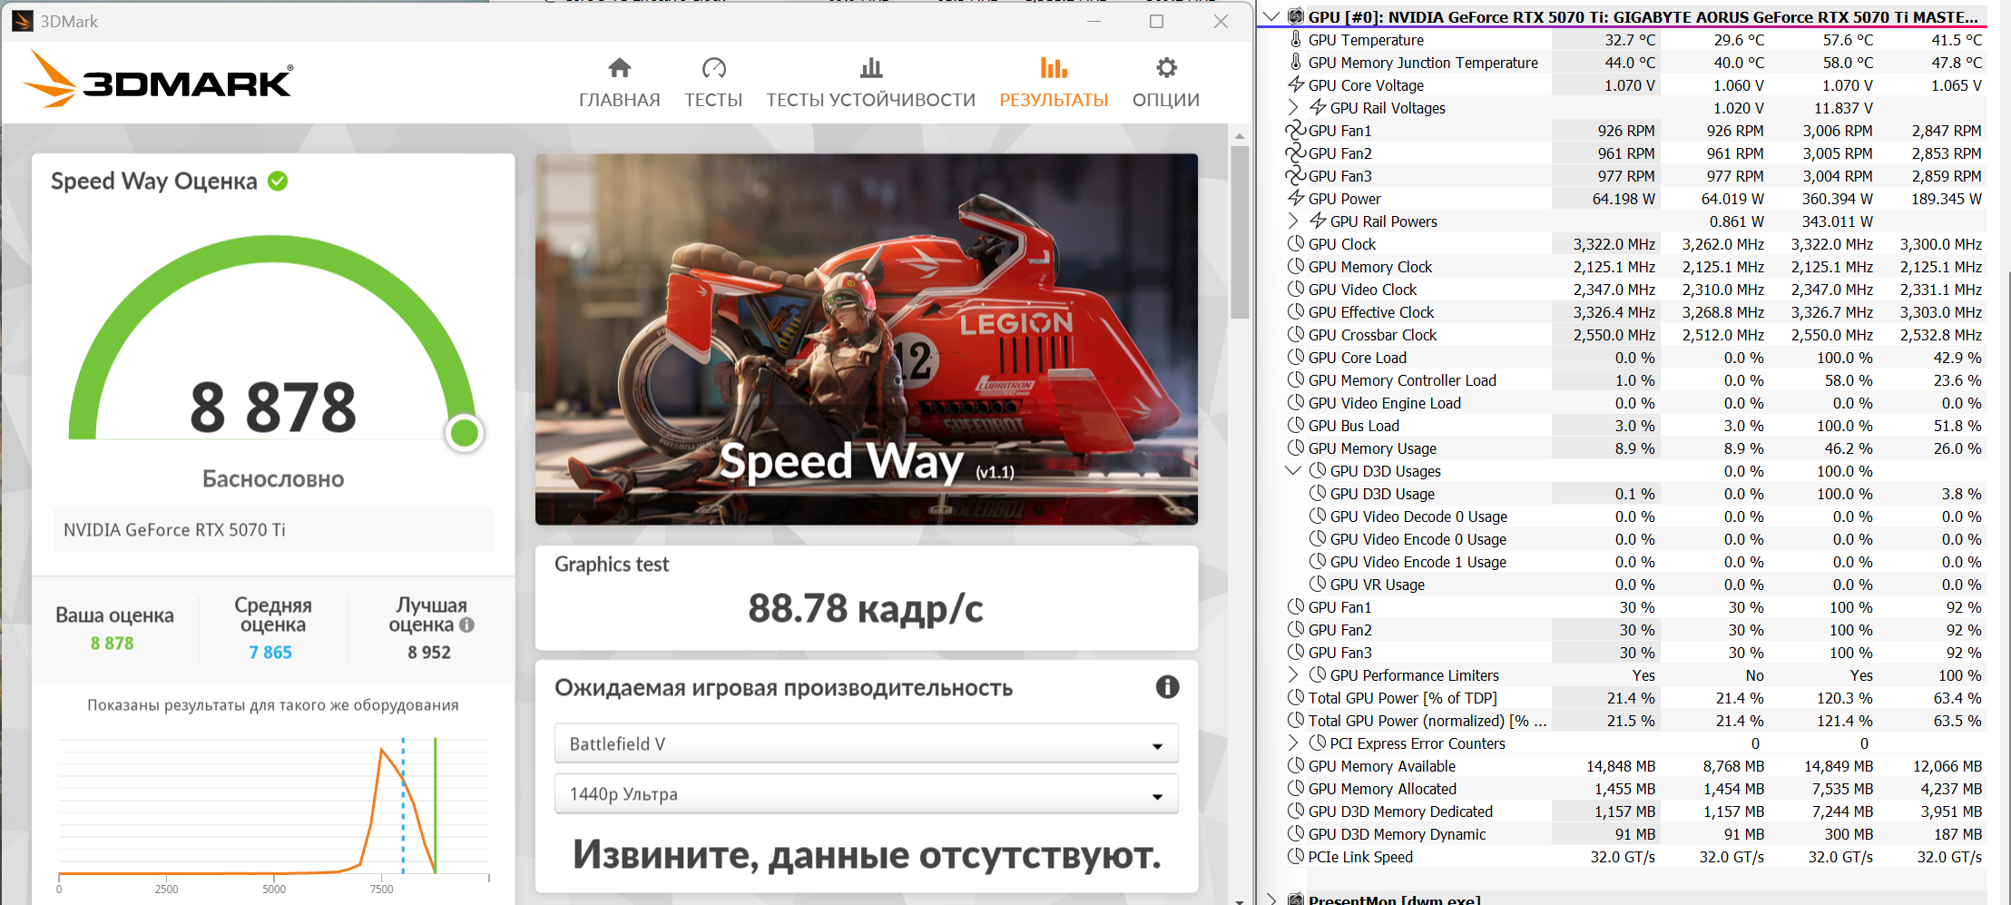
Task: Click the fan icon in the GPU Fan2 961 RPM row
Action: [1296, 152]
